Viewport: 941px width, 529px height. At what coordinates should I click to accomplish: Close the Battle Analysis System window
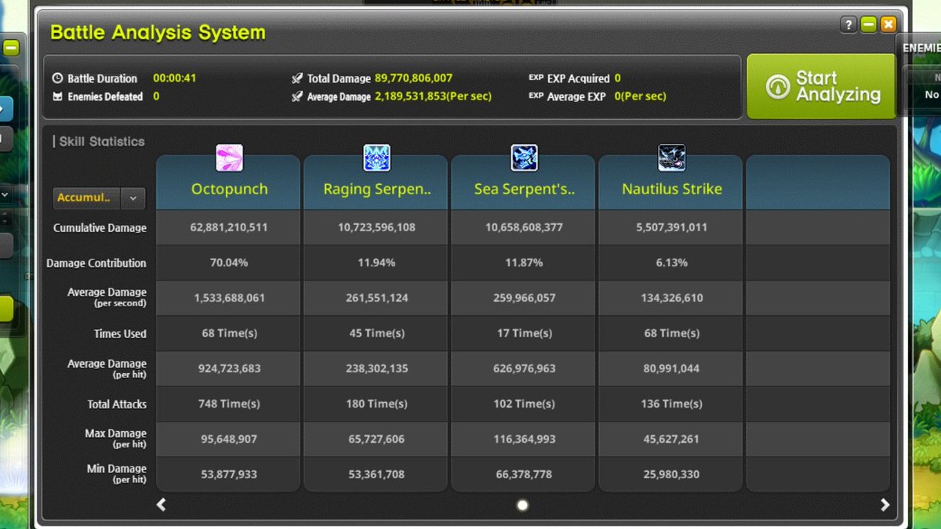click(888, 25)
